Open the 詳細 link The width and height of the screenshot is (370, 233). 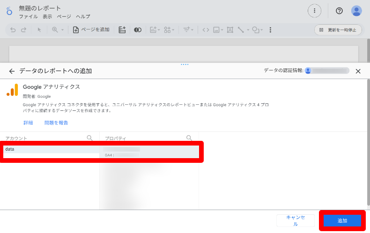coord(28,123)
